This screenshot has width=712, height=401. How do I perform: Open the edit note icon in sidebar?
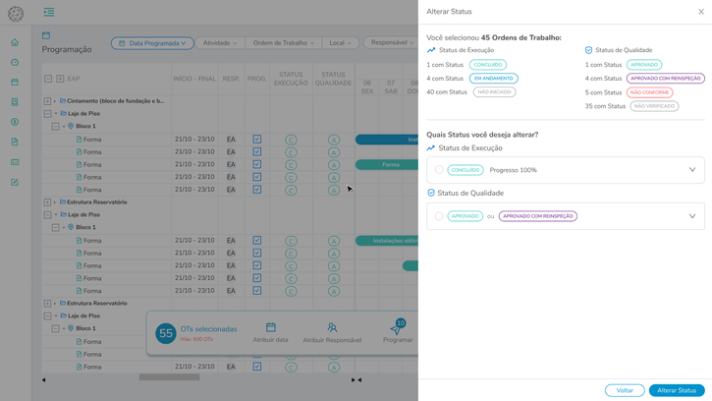tap(15, 182)
